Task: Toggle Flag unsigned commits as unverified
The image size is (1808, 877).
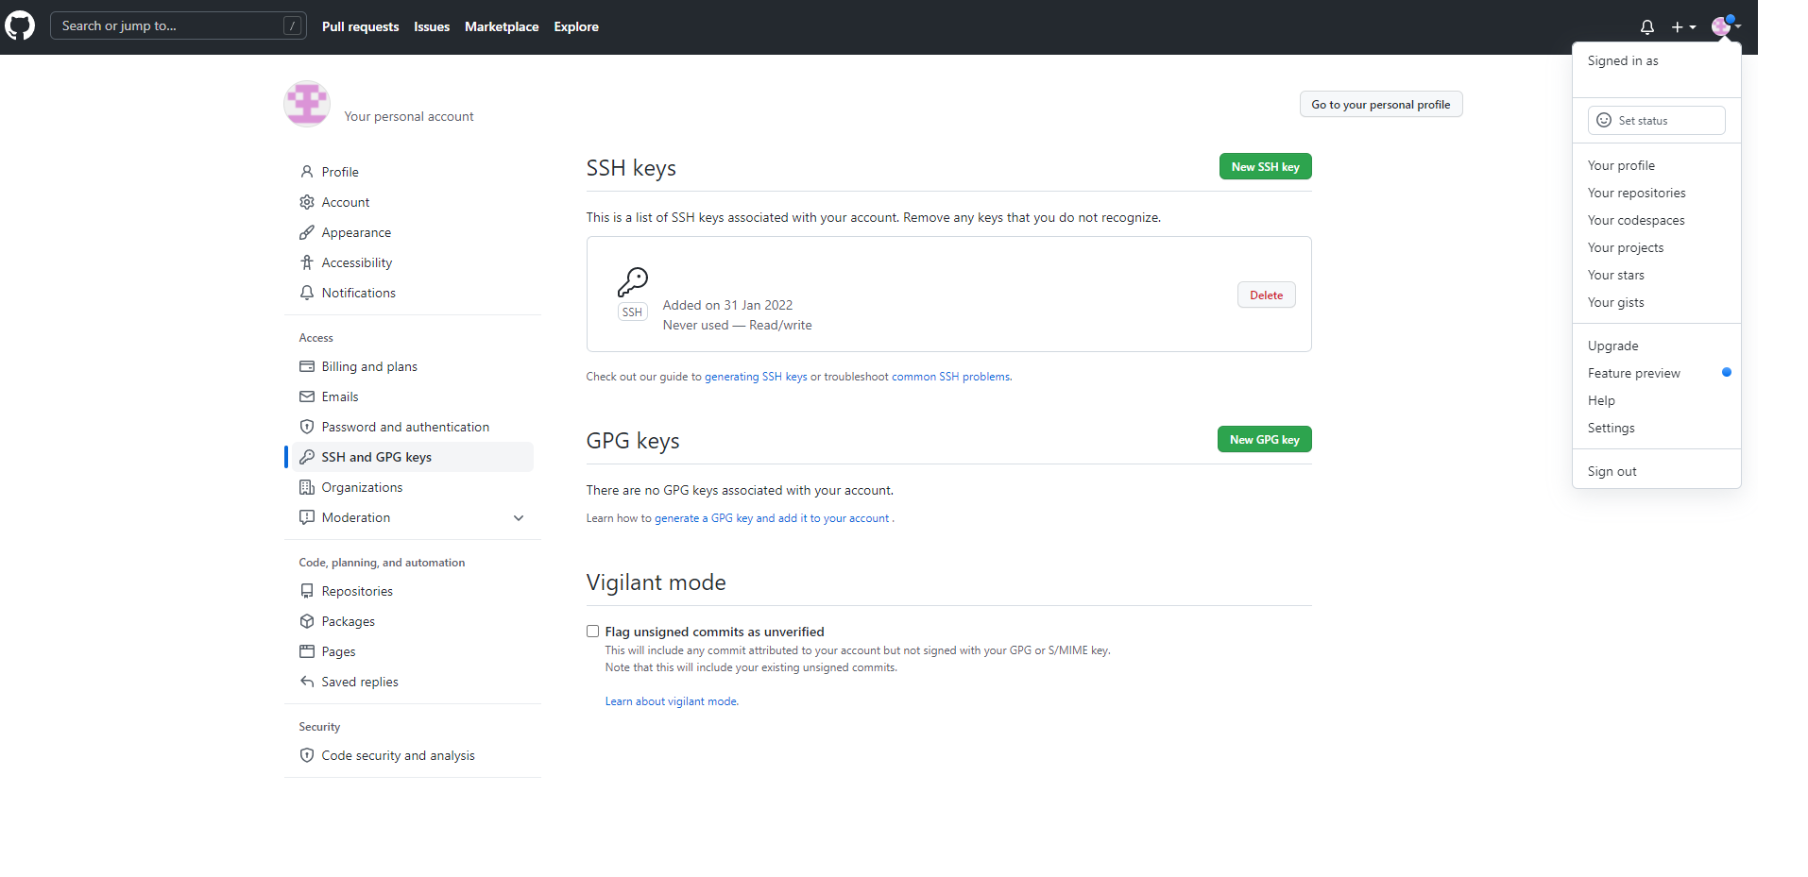Action: point(592,632)
